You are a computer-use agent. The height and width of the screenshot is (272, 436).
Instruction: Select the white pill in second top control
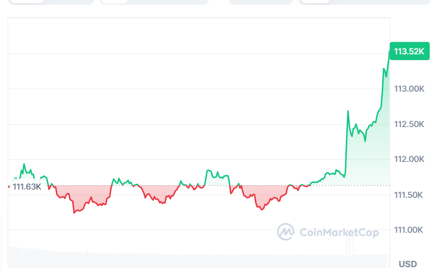(x=115, y=1)
